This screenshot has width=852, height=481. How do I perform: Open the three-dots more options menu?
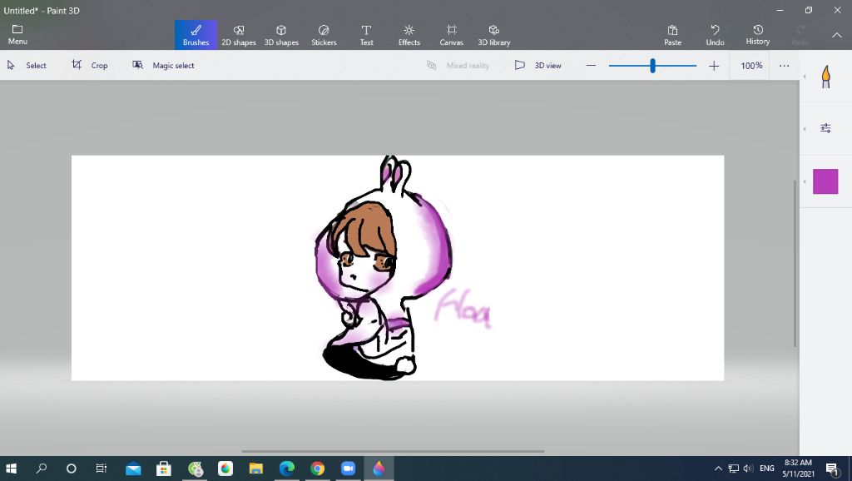(x=784, y=66)
